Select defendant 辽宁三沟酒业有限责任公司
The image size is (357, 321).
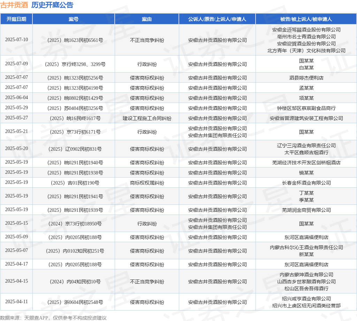(306, 145)
